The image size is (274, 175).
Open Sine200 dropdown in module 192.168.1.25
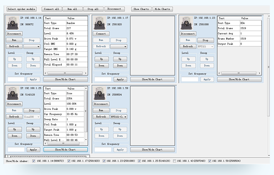32,117
